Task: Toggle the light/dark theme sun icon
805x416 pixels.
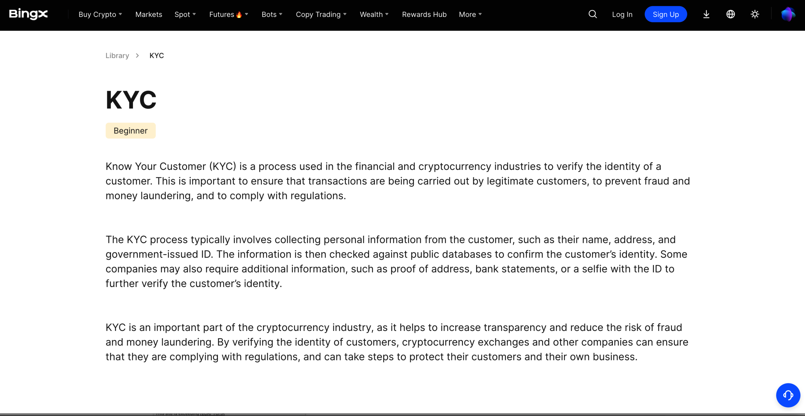Action: click(x=755, y=14)
